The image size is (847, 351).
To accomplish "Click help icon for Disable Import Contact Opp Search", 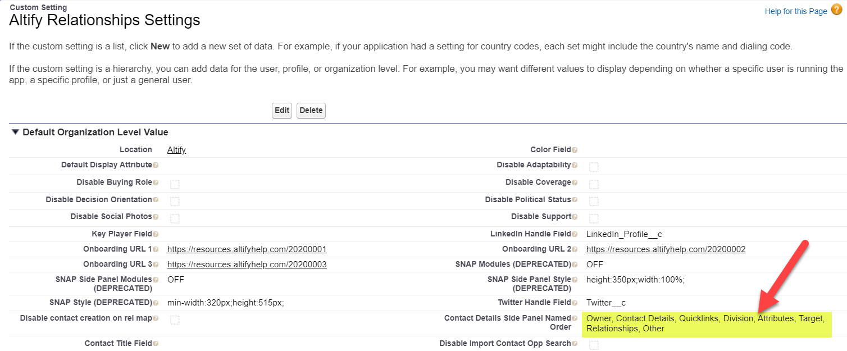I will (575, 344).
